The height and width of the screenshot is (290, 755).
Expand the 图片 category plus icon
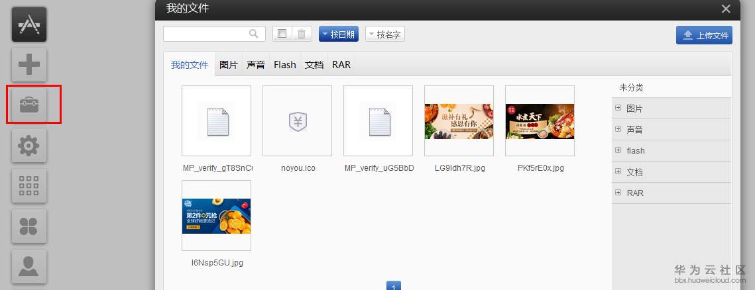point(618,108)
